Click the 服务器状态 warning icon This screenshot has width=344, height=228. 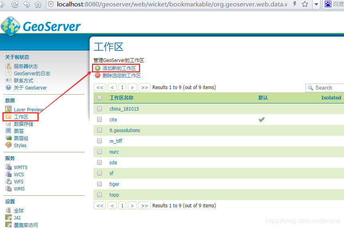pyautogui.click(x=8, y=66)
